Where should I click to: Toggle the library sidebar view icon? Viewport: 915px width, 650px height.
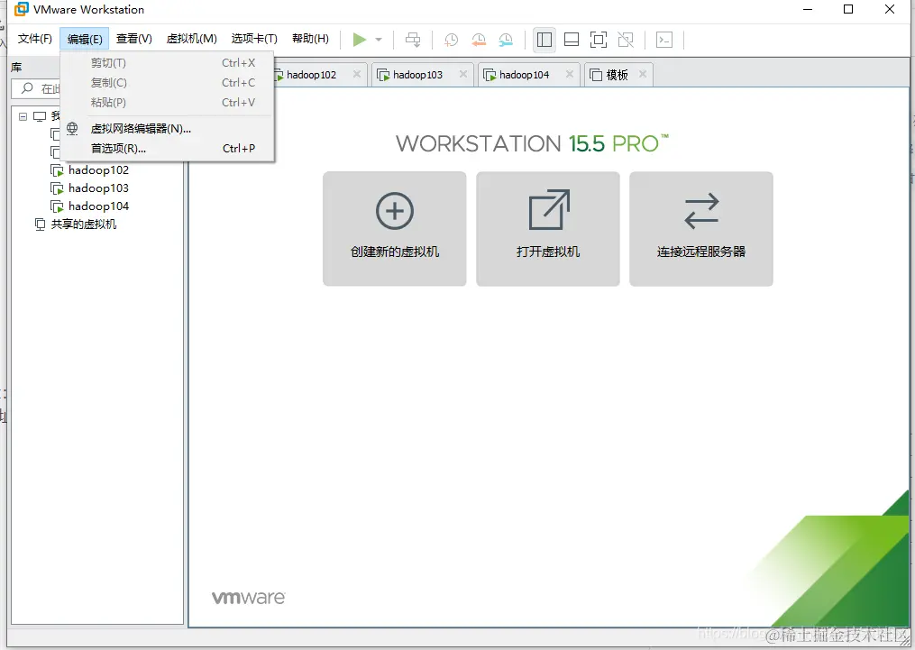[x=544, y=40]
